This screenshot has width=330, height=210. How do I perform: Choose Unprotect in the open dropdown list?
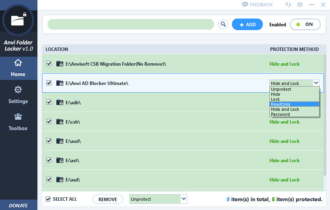(294, 89)
